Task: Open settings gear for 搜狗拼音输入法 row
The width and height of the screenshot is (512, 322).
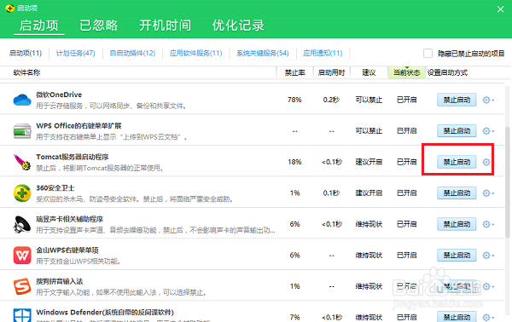Action: pyautogui.click(x=488, y=286)
